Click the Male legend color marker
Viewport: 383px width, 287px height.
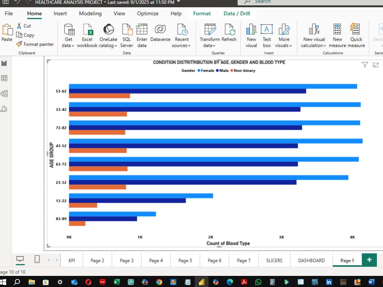[217, 70]
